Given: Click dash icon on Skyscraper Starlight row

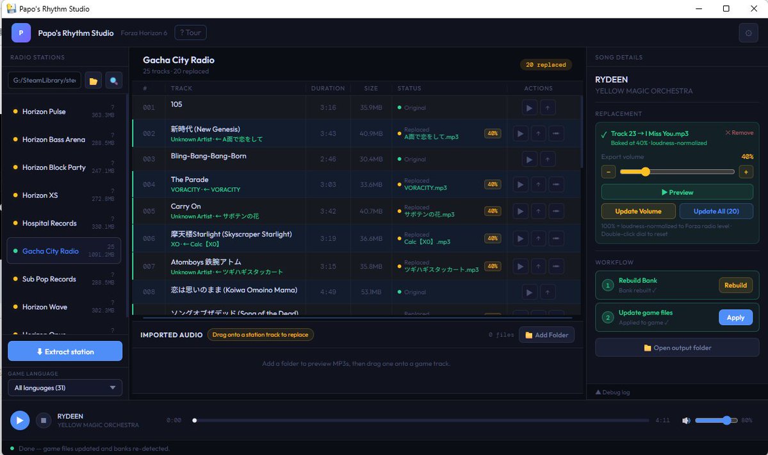Looking at the screenshot, I should 556,238.
